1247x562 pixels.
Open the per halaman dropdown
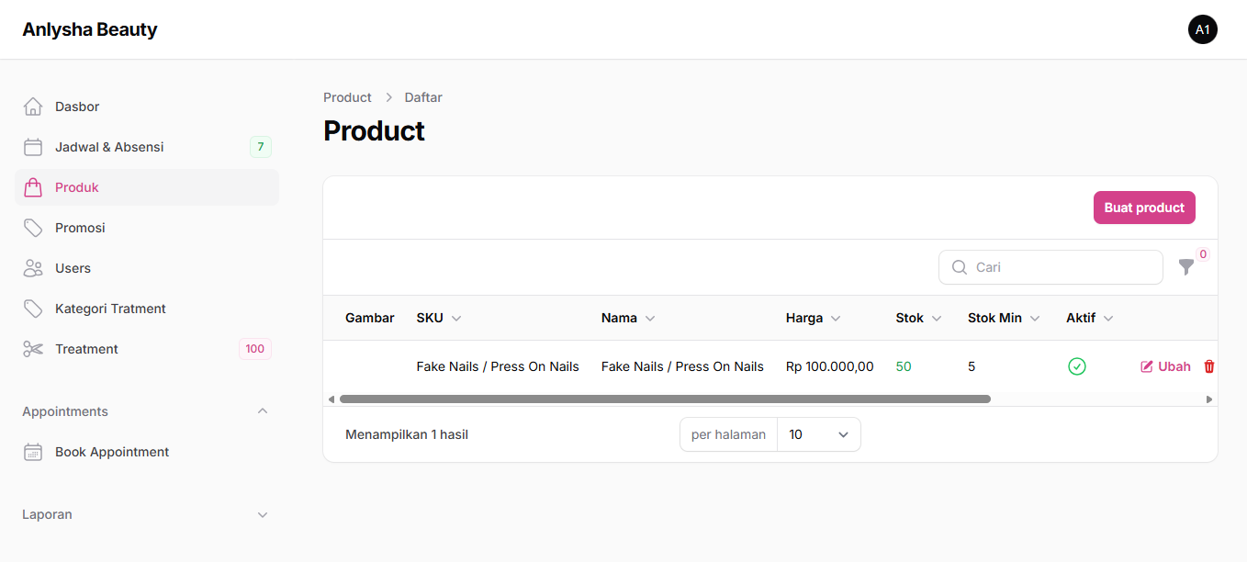tap(818, 434)
